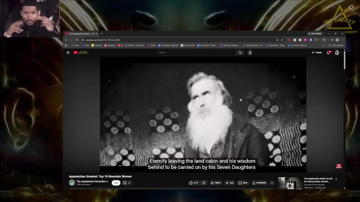Open Gmail bookmark

point(75,45)
